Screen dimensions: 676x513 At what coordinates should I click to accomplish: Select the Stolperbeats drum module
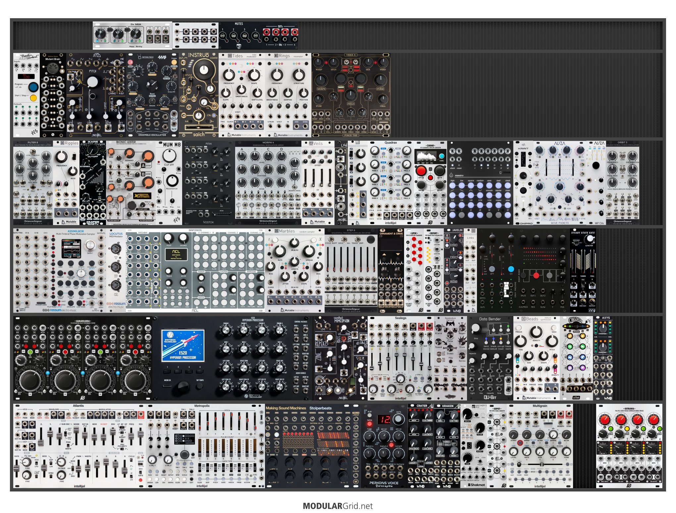(x=313, y=446)
